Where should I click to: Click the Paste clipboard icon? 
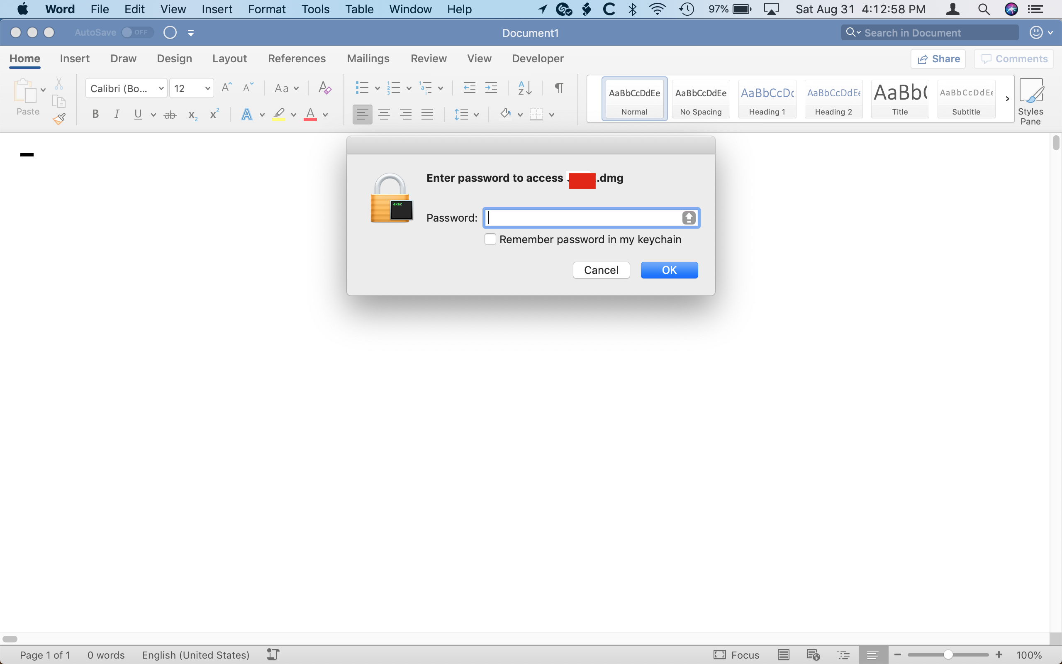tap(25, 91)
